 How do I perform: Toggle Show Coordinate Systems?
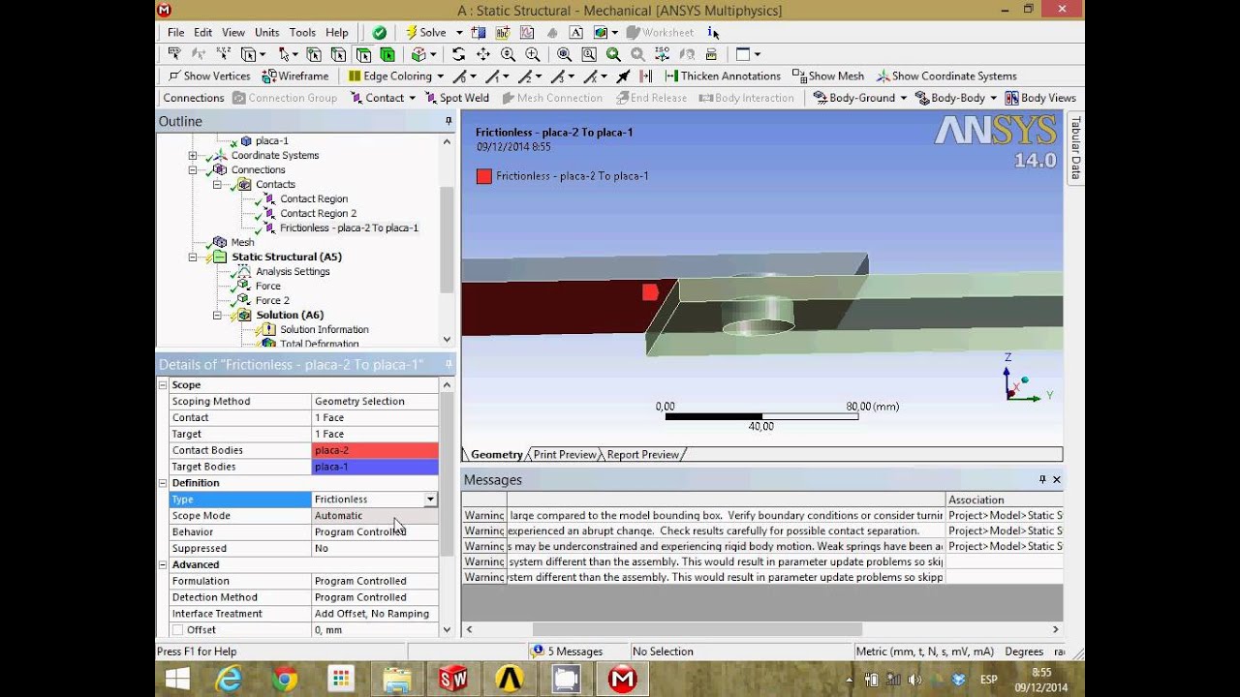[946, 76]
